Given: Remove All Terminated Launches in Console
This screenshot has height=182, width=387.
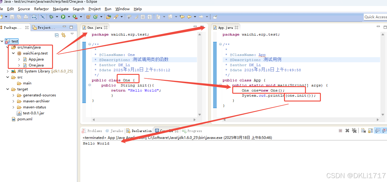Looking at the screenshot, I should [x=355, y=130].
